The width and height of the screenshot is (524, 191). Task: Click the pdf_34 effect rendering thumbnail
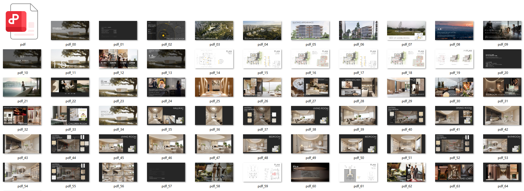[x=118, y=116]
